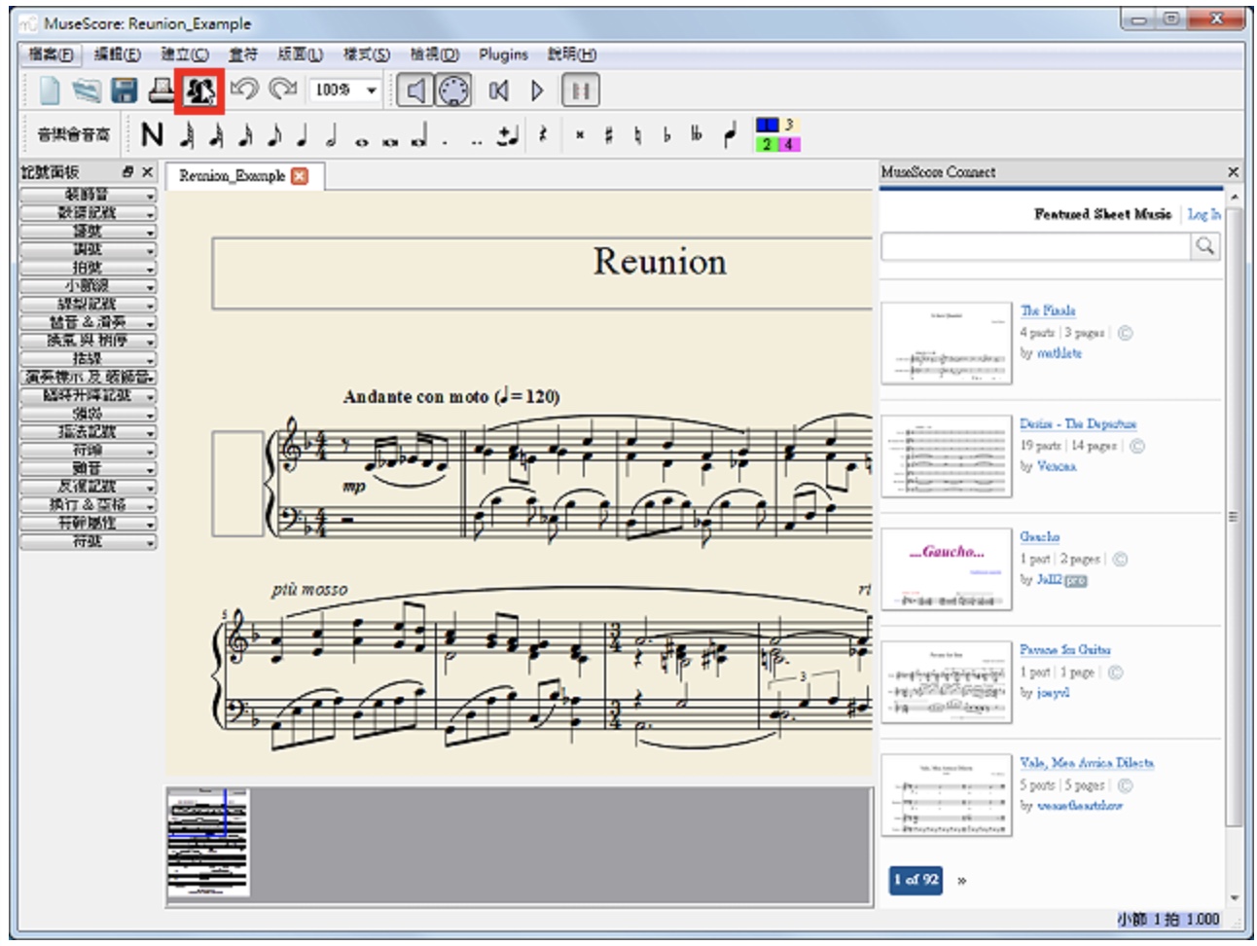The image size is (1257, 946).
Task: Open the author link weaselheartshow
Action: 1079,806
